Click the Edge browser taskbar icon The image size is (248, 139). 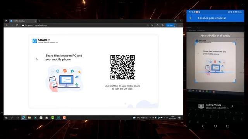click(x=23, y=118)
